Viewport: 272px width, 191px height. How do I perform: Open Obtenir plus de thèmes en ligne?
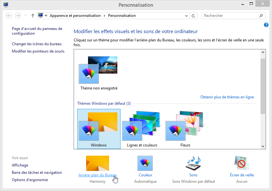[x=227, y=97]
